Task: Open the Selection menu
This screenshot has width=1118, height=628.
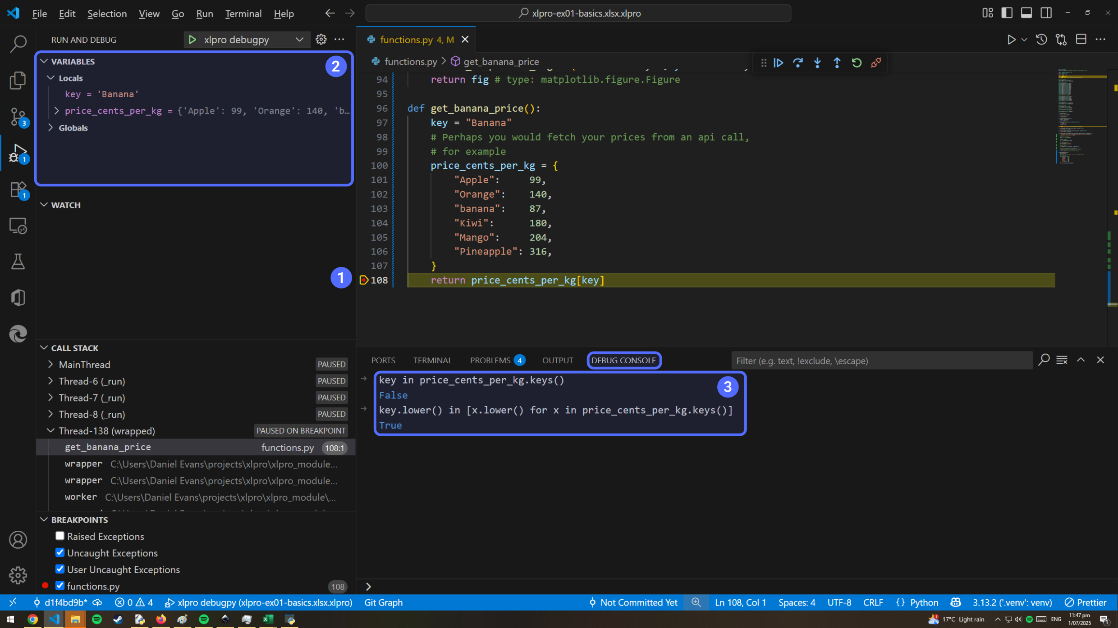Action: (x=107, y=14)
